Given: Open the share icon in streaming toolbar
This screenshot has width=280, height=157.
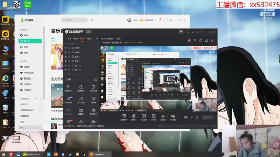Looking at the screenshot, I should tap(212, 40).
